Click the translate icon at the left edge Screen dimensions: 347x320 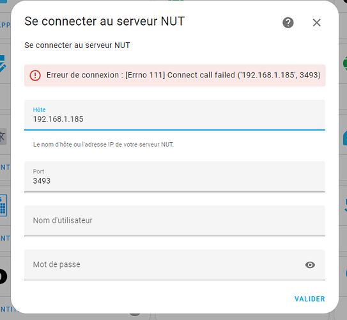3,136
